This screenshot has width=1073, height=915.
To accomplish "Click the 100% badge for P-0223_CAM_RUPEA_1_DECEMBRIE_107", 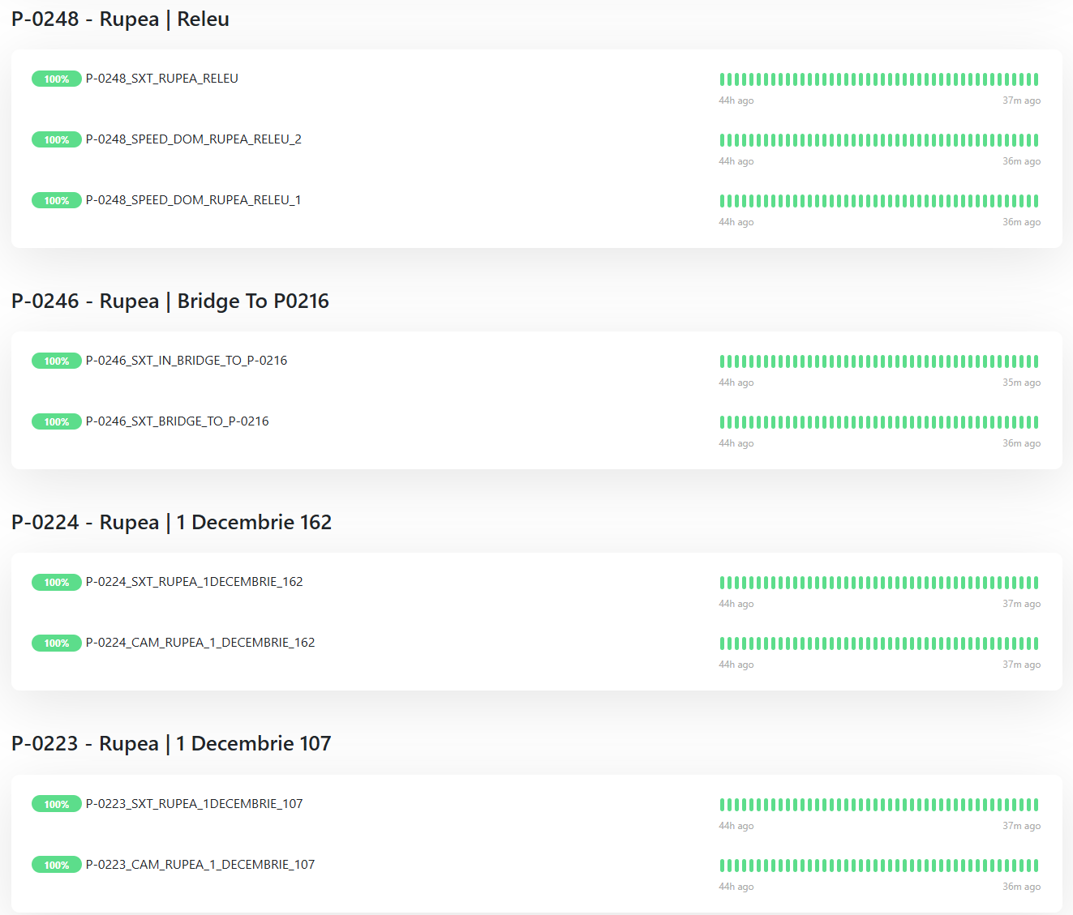I will pyautogui.click(x=56, y=865).
